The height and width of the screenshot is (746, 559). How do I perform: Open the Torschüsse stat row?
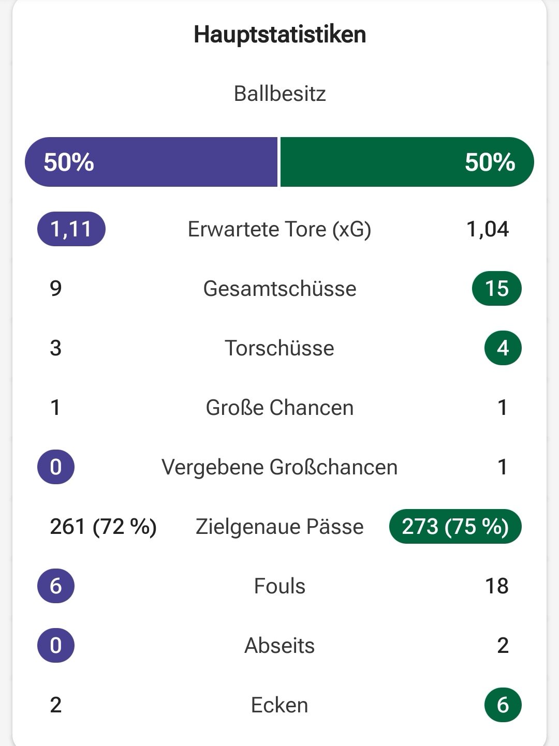point(279,348)
